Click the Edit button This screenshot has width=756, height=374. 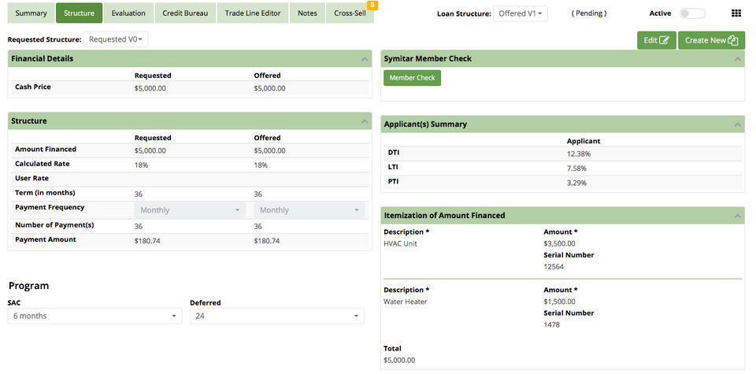(x=656, y=40)
